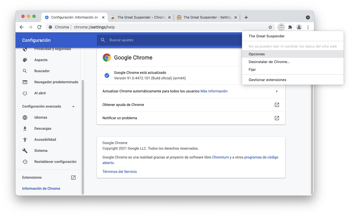Click Gestionar extensiones menu entry

[267, 80]
